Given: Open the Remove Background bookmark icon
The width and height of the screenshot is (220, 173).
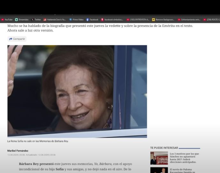Looking at the screenshot, I should 153,20.
